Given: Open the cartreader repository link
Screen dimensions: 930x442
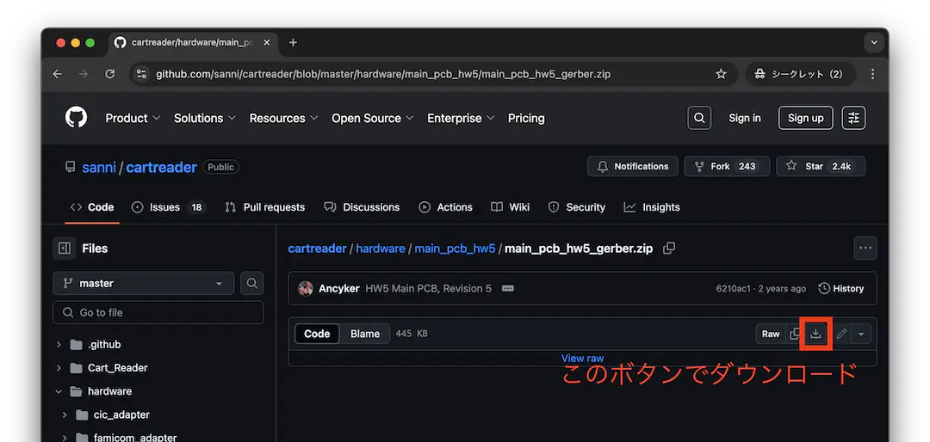Looking at the screenshot, I should click(x=161, y=167).
